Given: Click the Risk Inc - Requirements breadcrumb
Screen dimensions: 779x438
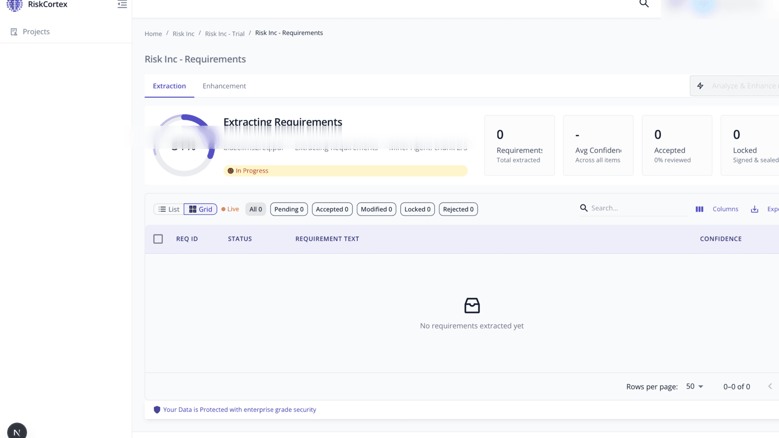Looking at the screenshot, I should [289, 33].
